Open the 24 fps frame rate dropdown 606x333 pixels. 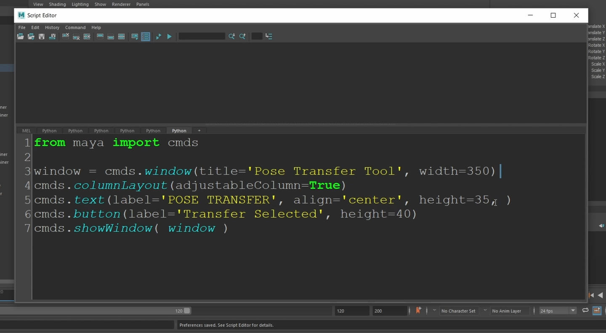(573, 311)
